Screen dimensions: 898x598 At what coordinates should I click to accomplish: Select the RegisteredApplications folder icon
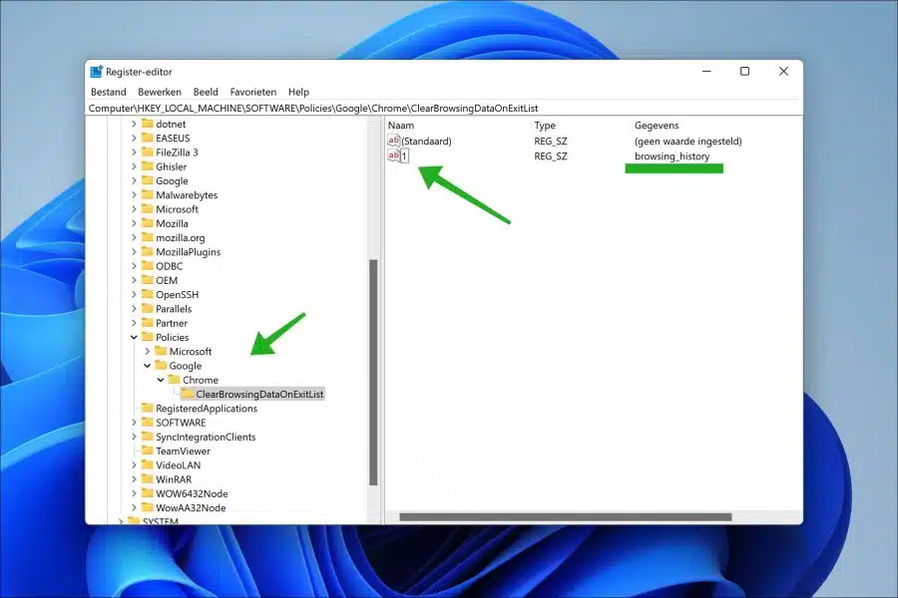click(x=148, y=408)
